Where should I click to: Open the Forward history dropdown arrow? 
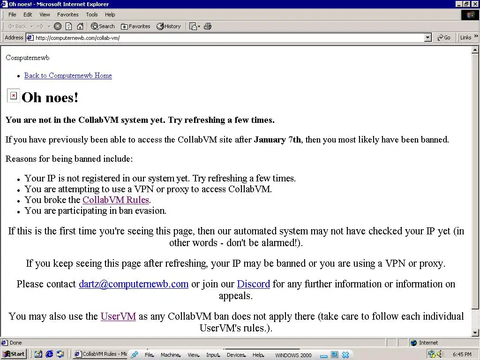[x=49, y=26]
